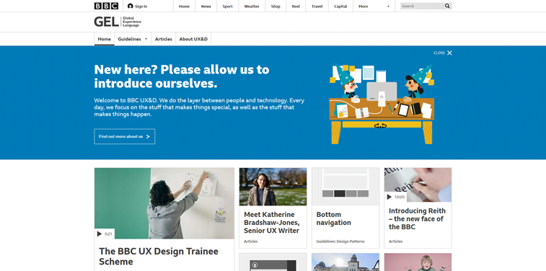Open the Katherine Bradshaw-Jones photo

(x=273, y=187)
